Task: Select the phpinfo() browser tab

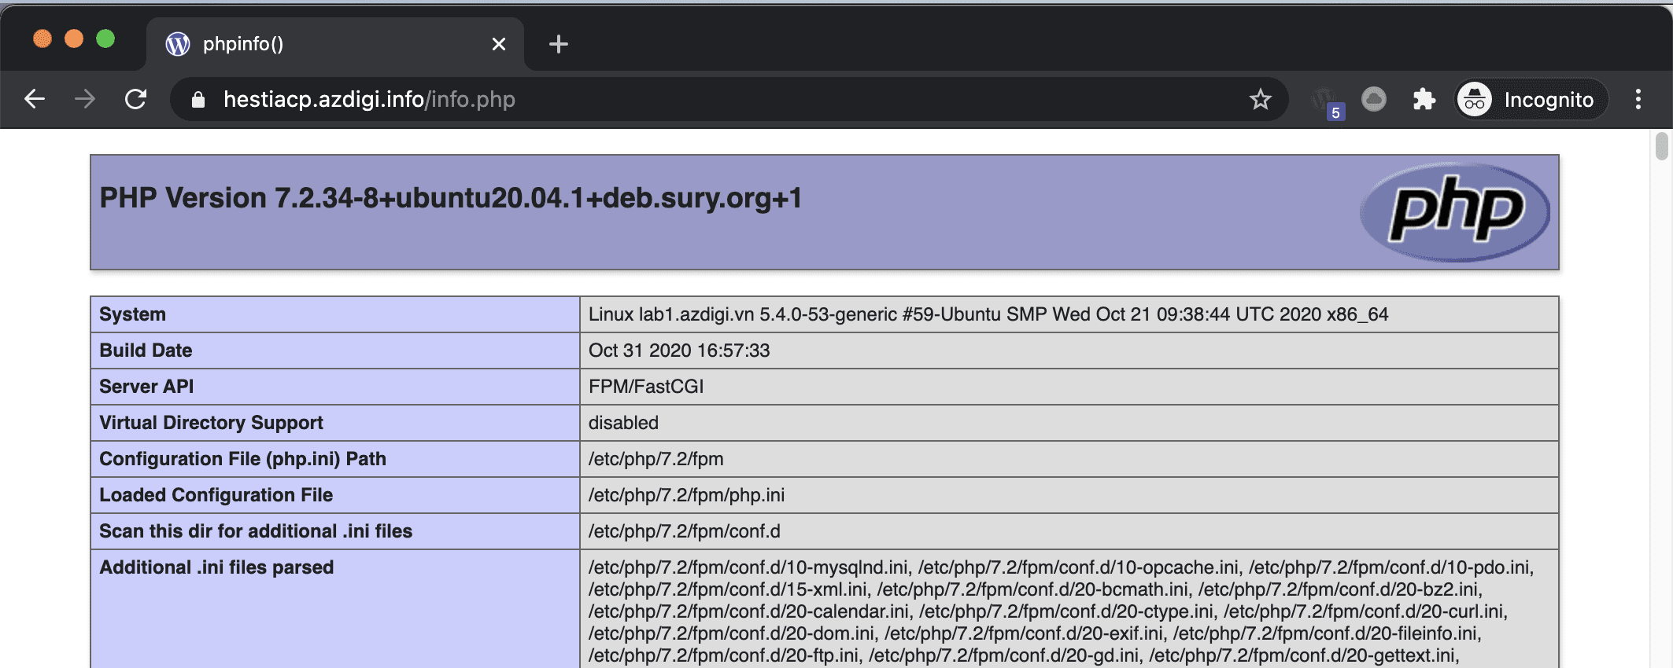Action: point(315,44)
